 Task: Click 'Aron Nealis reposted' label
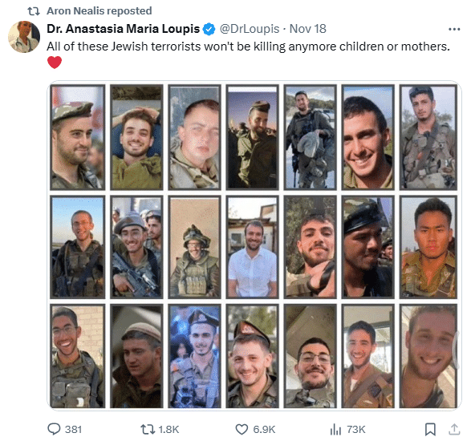pos(99,10)
